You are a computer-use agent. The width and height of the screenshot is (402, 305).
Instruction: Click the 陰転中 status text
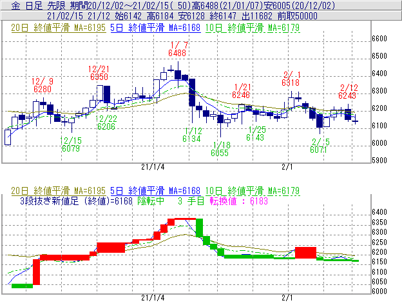click(x=151, y=201)
